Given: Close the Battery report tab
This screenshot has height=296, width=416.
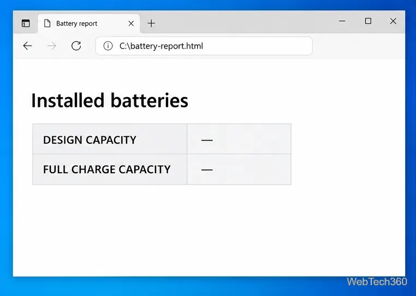Looking at the screenshot, I should pyautogui.click(x=131, y=23).
